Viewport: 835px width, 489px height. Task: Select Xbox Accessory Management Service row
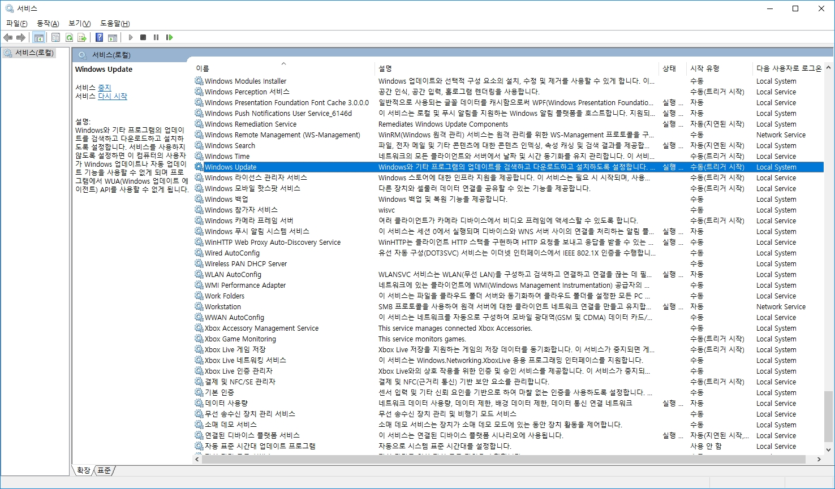point(509,328)
